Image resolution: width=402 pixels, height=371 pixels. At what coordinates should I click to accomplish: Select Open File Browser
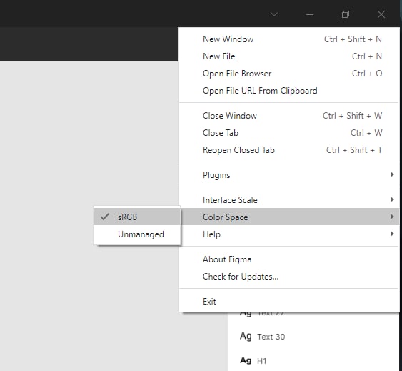(288, 74)
